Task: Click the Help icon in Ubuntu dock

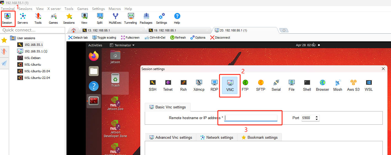Action: (x=94, y=86)
